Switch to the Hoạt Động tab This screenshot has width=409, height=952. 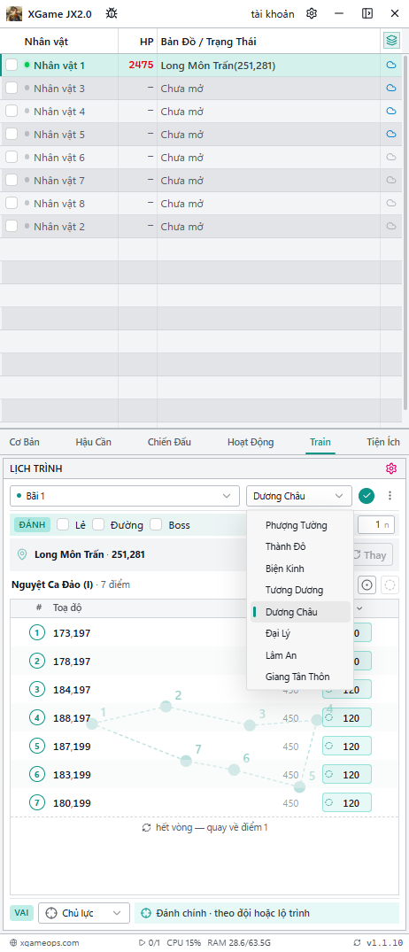[x=251, y=442]
